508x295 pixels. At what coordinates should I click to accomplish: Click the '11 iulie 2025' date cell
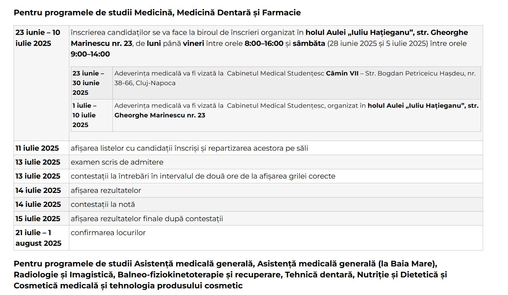tap(37, 148)
